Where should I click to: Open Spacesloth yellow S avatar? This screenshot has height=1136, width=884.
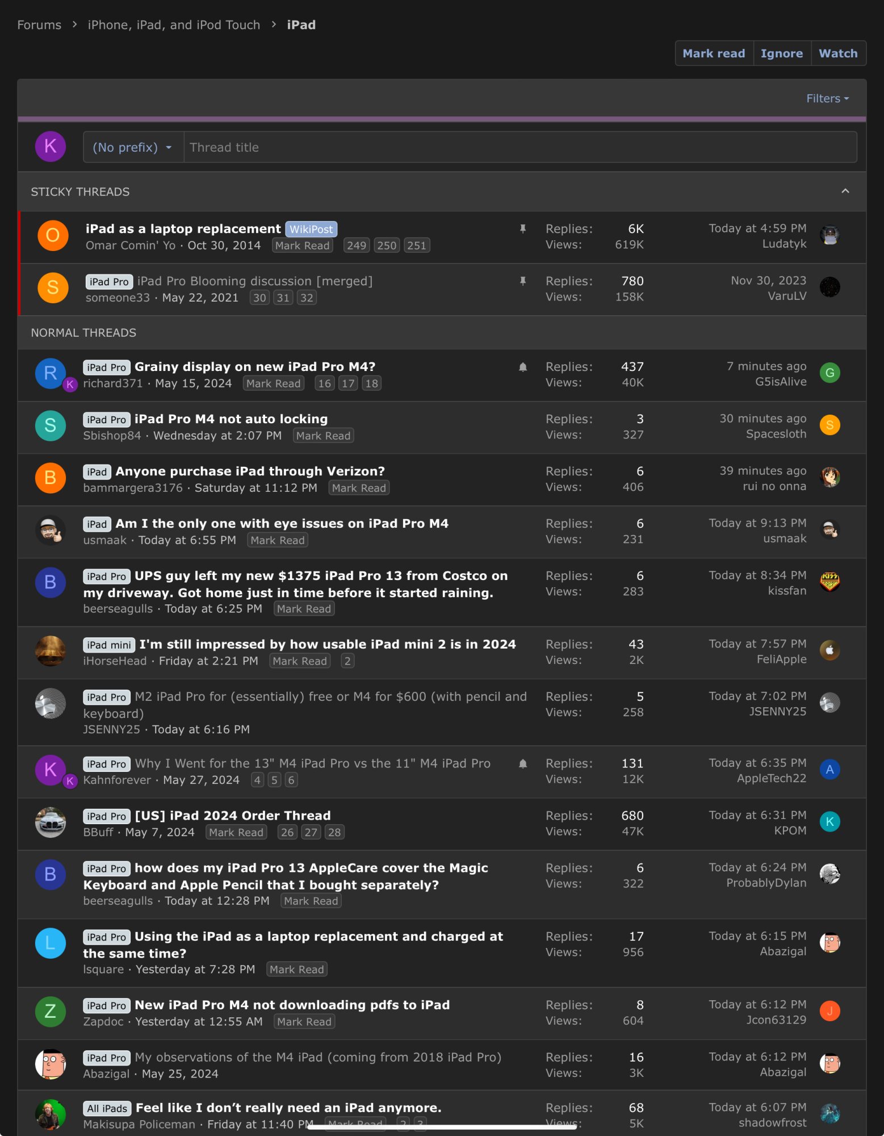pos(829,425)
